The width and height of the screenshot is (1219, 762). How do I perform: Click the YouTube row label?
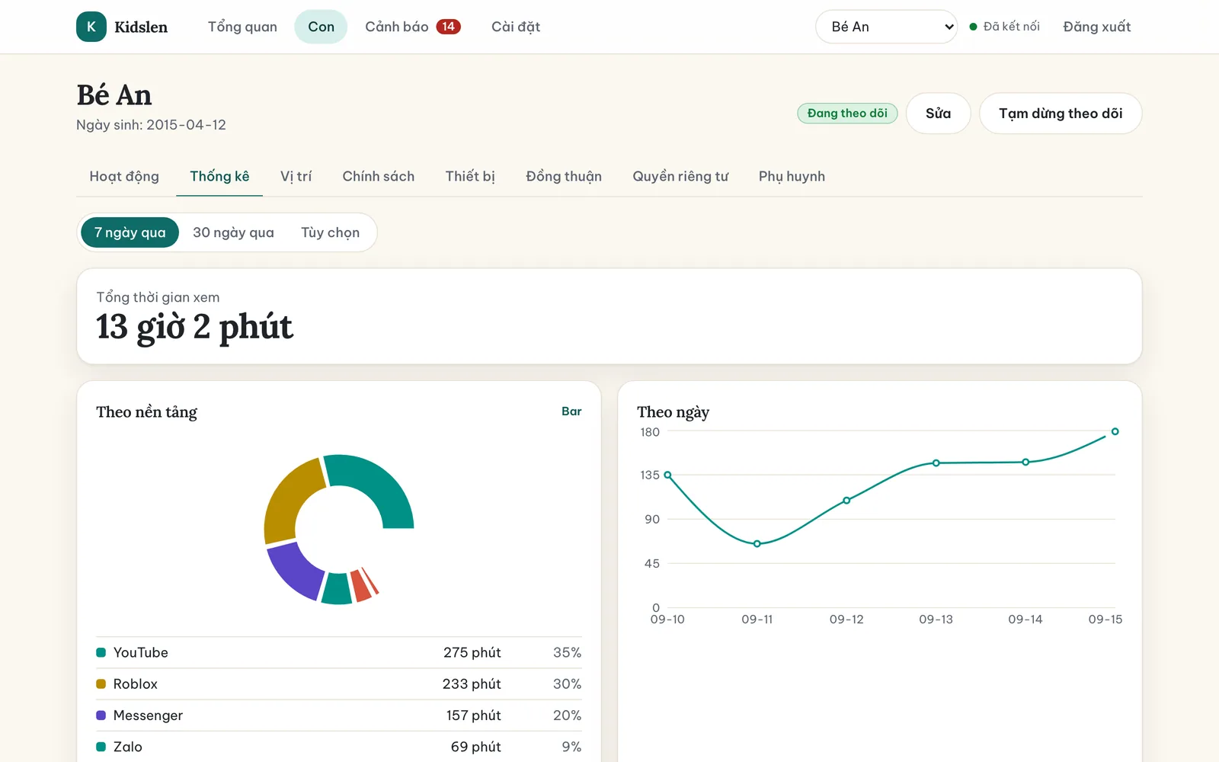(140, 652)
